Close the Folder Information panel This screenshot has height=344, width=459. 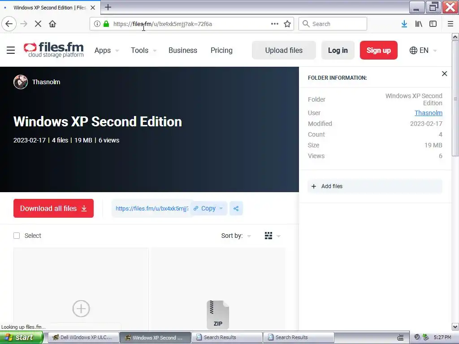pyautogui.click(x=444, y=74)
